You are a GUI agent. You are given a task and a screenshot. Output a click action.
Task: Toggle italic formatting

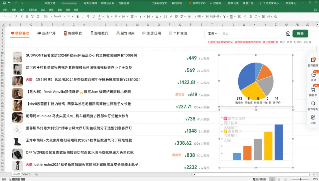click(x=83, y=17)
